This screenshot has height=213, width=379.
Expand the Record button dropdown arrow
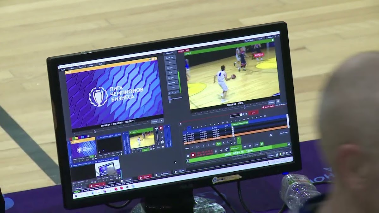104,184
